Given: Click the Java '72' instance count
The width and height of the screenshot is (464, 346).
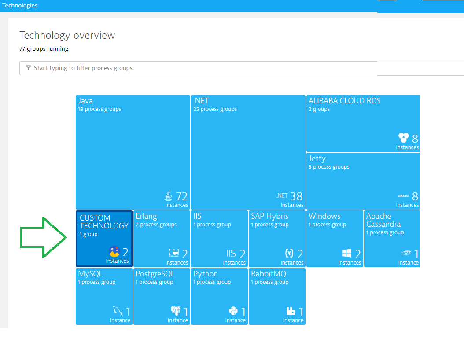Looking at the screenshot, I should tap(182, 196).
